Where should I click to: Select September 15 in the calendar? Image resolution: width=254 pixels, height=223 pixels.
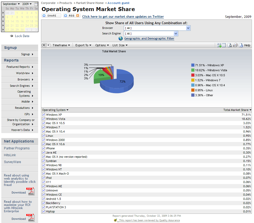pyautogui.click(x=17, y=21)
